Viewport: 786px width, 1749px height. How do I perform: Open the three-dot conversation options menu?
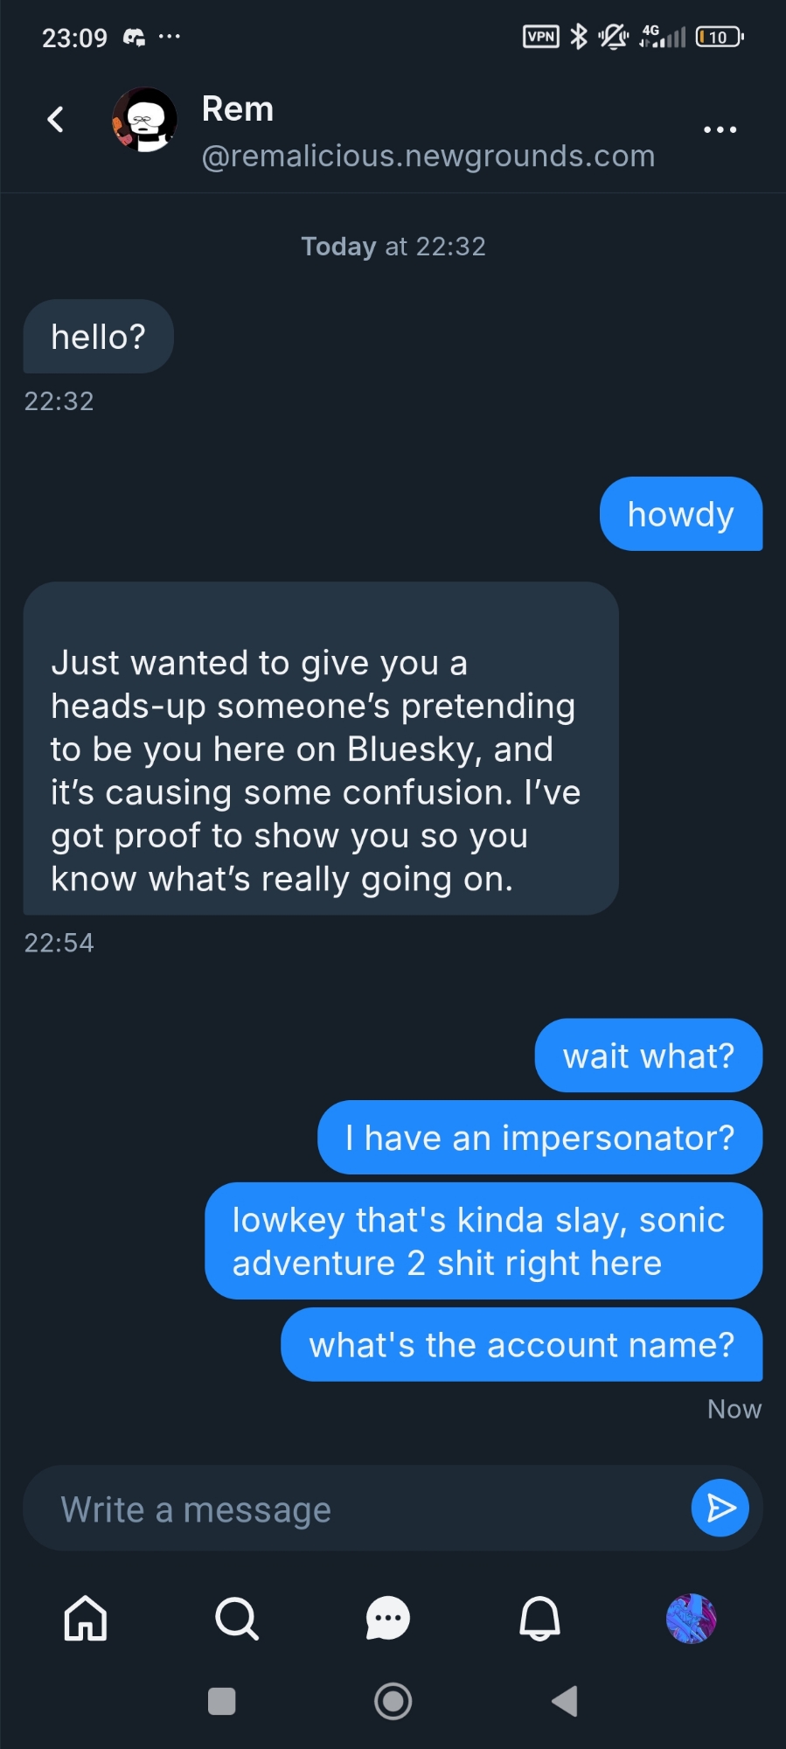pyautogui.click(x=720, y=129)
